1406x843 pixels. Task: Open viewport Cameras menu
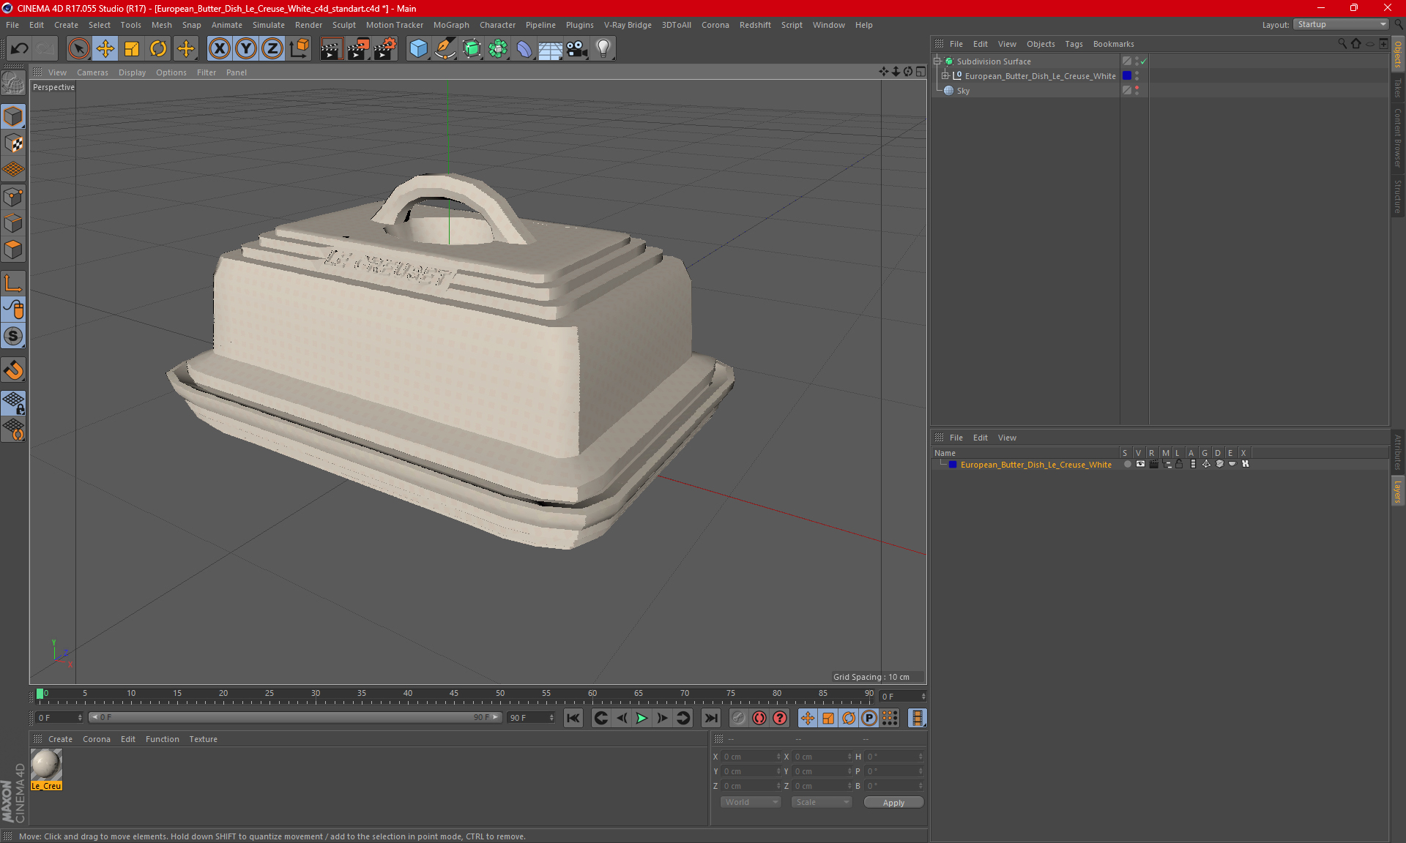(x=92, y=72)
